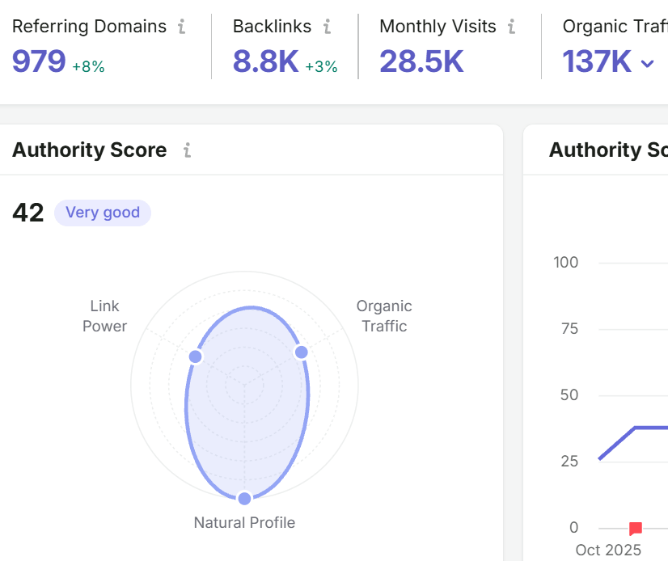Click the Backlinks heading text
668x561 pixels.
(272, 27)
